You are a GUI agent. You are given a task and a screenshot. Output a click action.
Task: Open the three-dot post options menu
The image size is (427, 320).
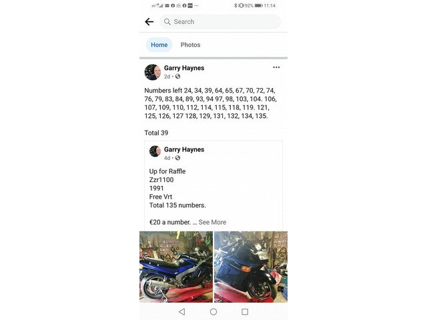(276, 67)
